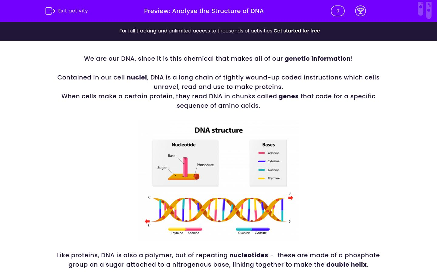Screen dimensions: 437x273
Task: Click the teal Guanine swatch in the legend
Action: (x=261, y=170)
